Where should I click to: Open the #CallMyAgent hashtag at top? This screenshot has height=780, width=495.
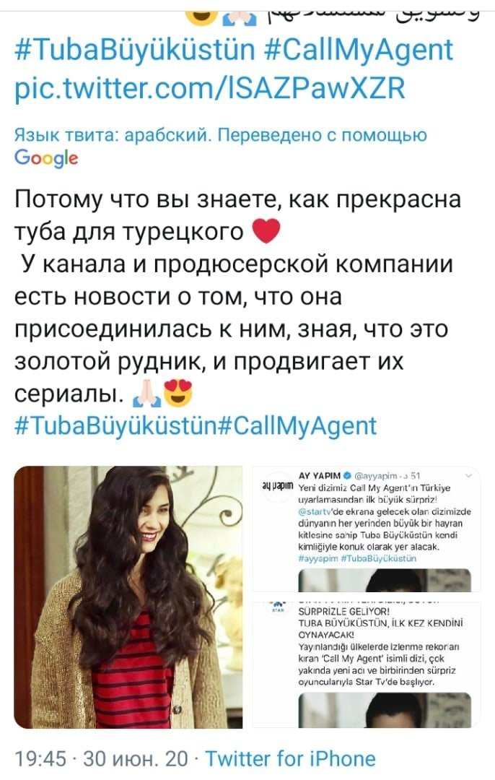tap(359, 51)
